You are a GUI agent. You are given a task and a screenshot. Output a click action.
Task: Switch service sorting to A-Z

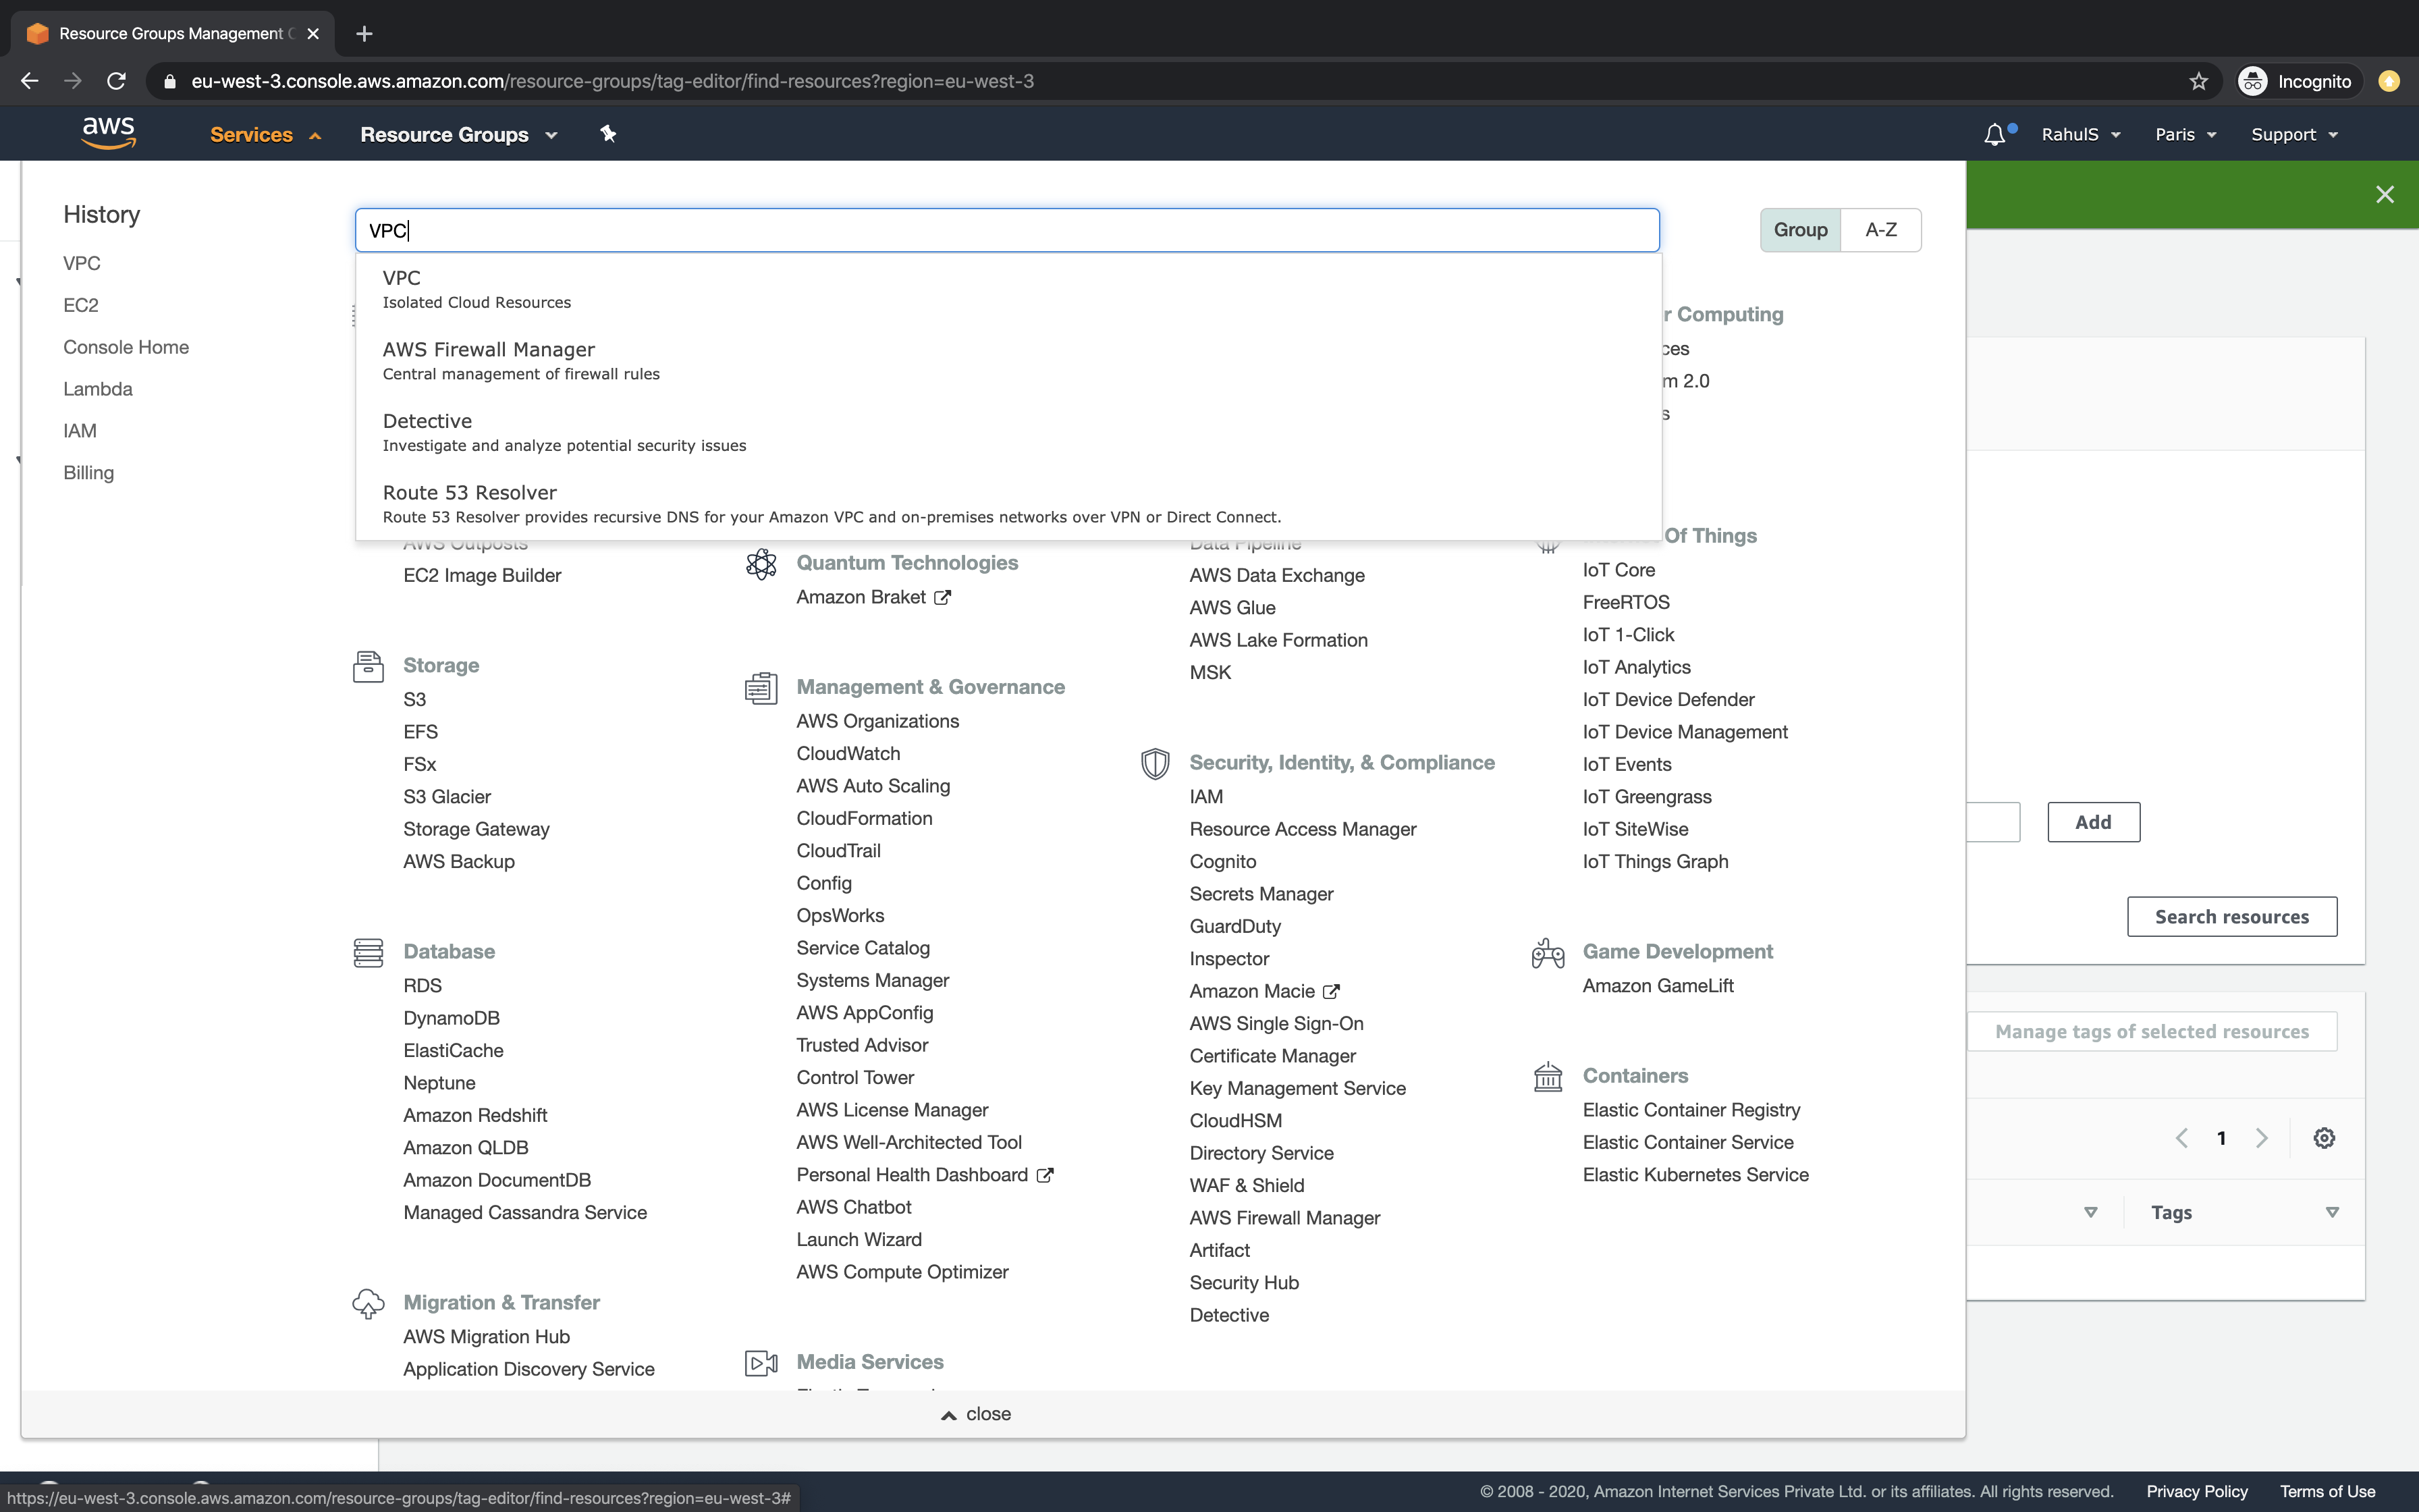point(1880,229)
